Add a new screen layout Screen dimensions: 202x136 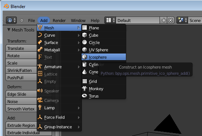(x=164, y=20)
